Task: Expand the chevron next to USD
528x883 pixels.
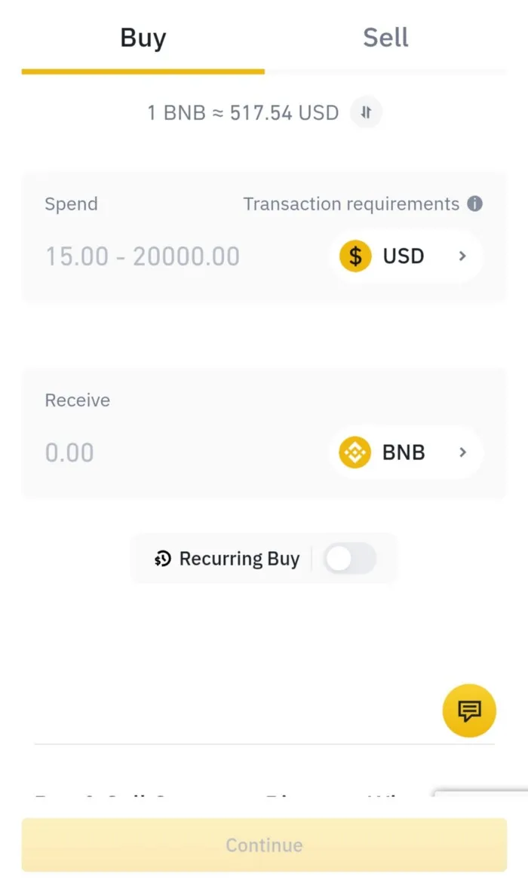Action: pyautogui.click(x=462, y=256)
